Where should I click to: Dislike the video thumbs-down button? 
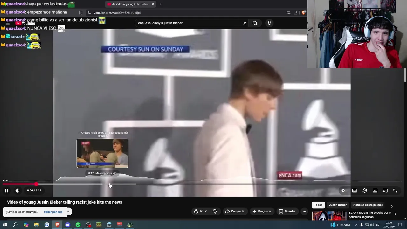click(x=215, y=211)
